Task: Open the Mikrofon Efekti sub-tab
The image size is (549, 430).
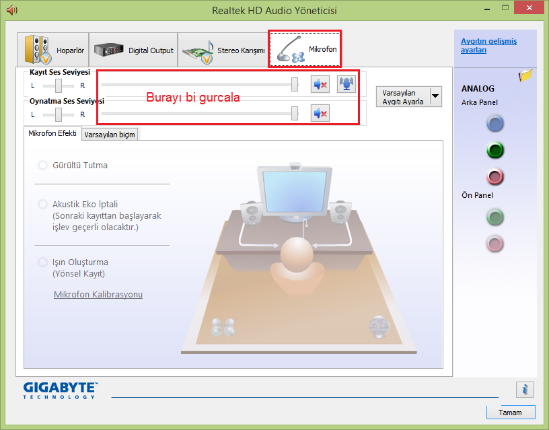Action: pyautogui.click(x=52, y=133)
